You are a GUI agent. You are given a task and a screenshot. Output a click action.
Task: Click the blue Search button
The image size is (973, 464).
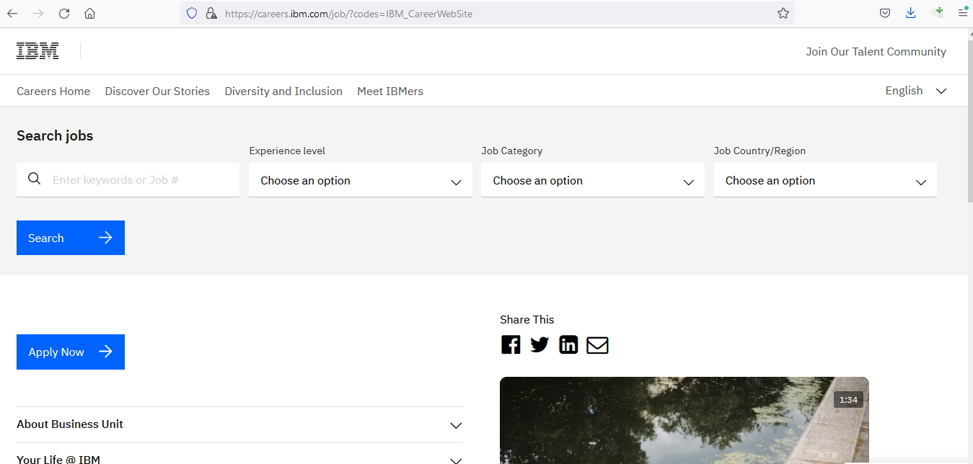click(71, 238)
